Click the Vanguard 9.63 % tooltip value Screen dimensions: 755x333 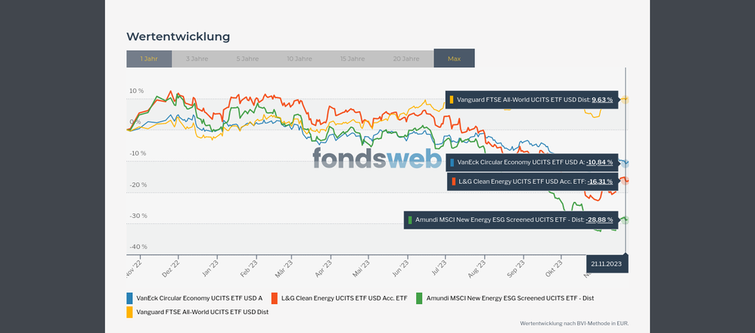(x=602, y=99)
